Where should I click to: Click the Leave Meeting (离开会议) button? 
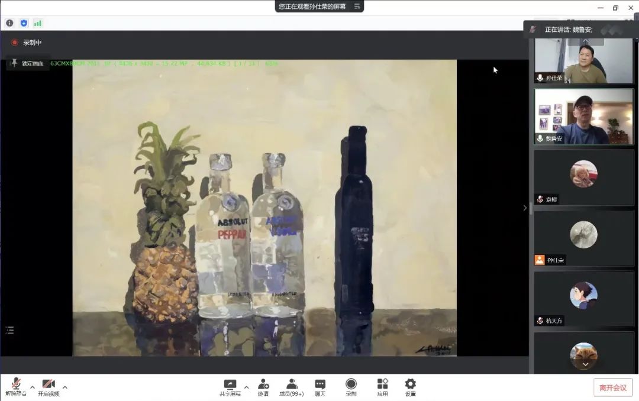click(x=612, y=387)
